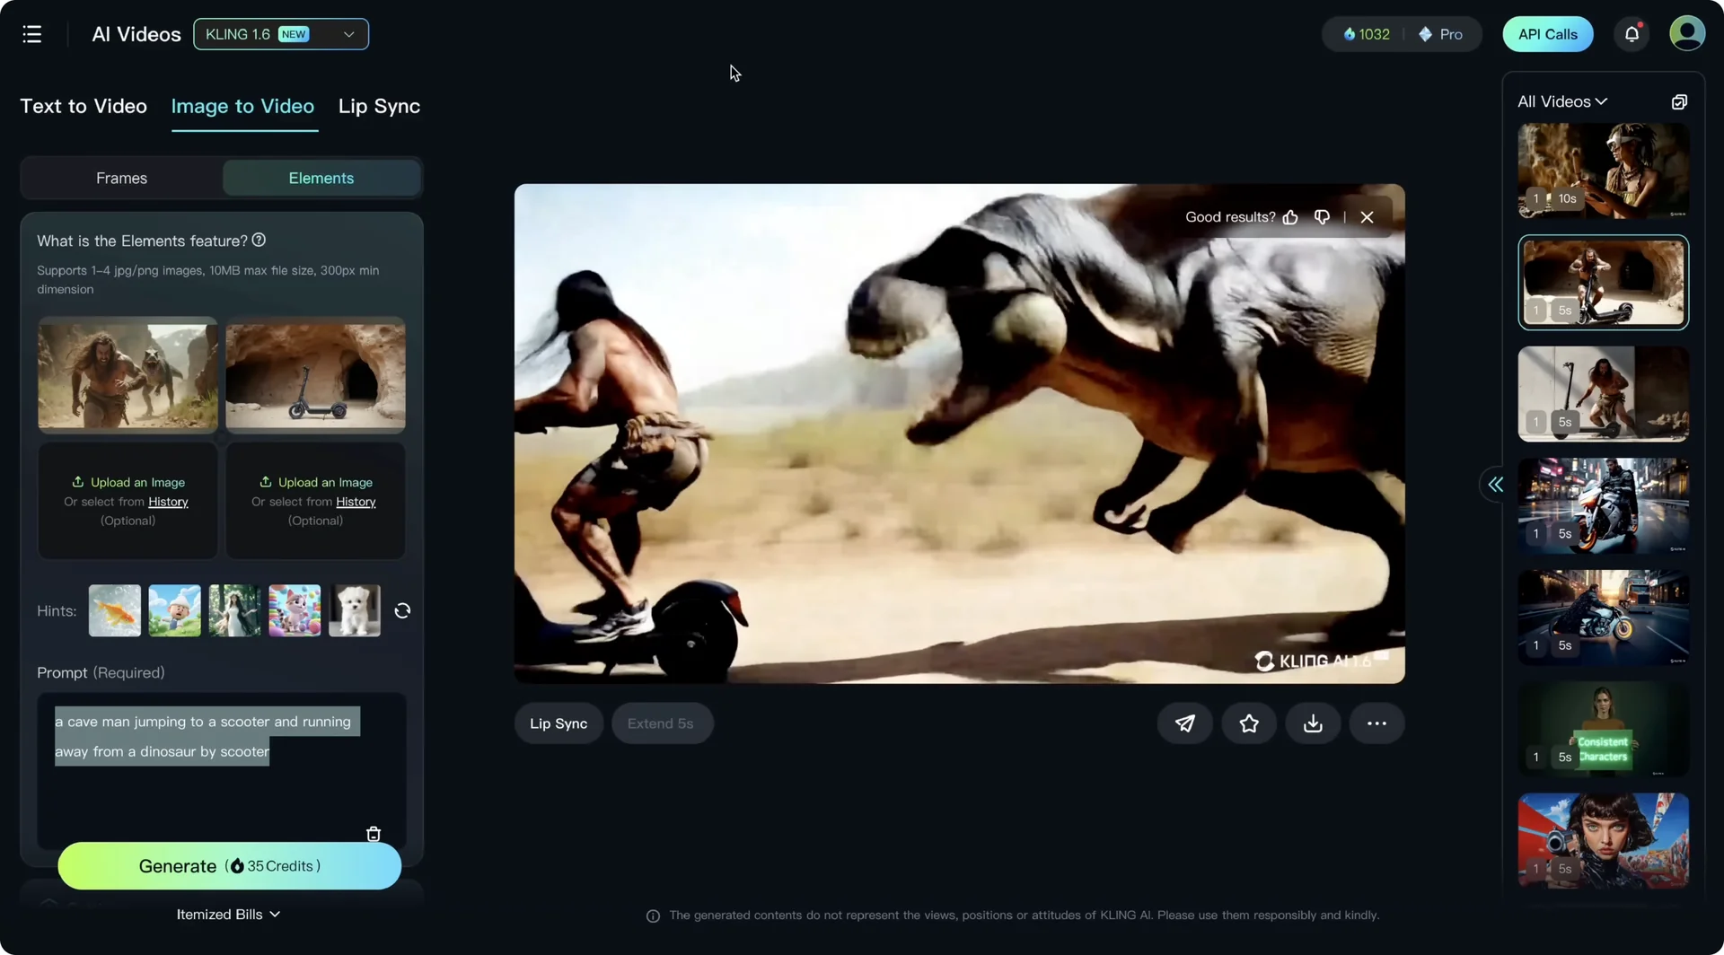The width and height of the screenshot is (1724, 955).
Task: Delete the prompt text with trash icon
Action: pyautogui.click(x=374, y=834)
